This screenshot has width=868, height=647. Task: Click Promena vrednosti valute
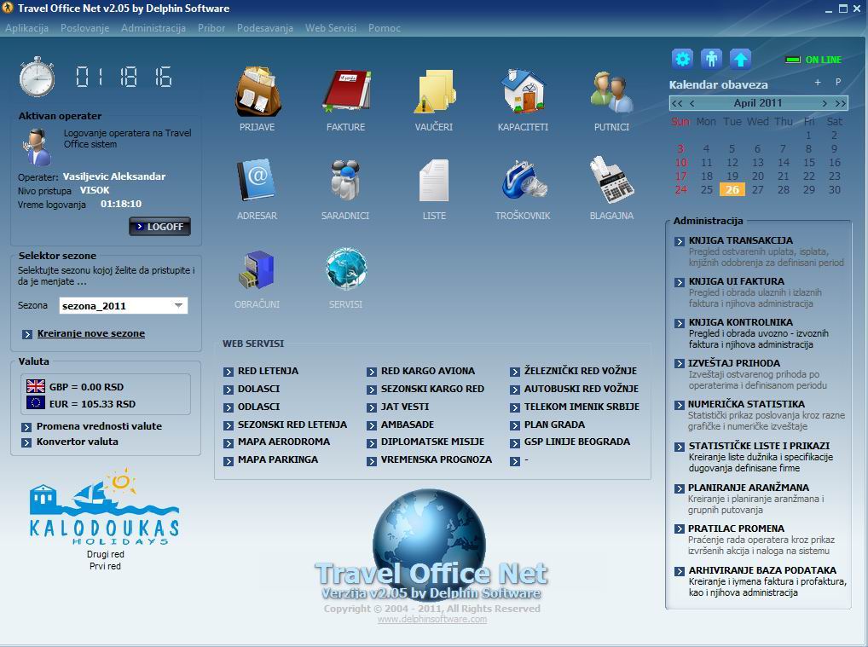(99, 426)
